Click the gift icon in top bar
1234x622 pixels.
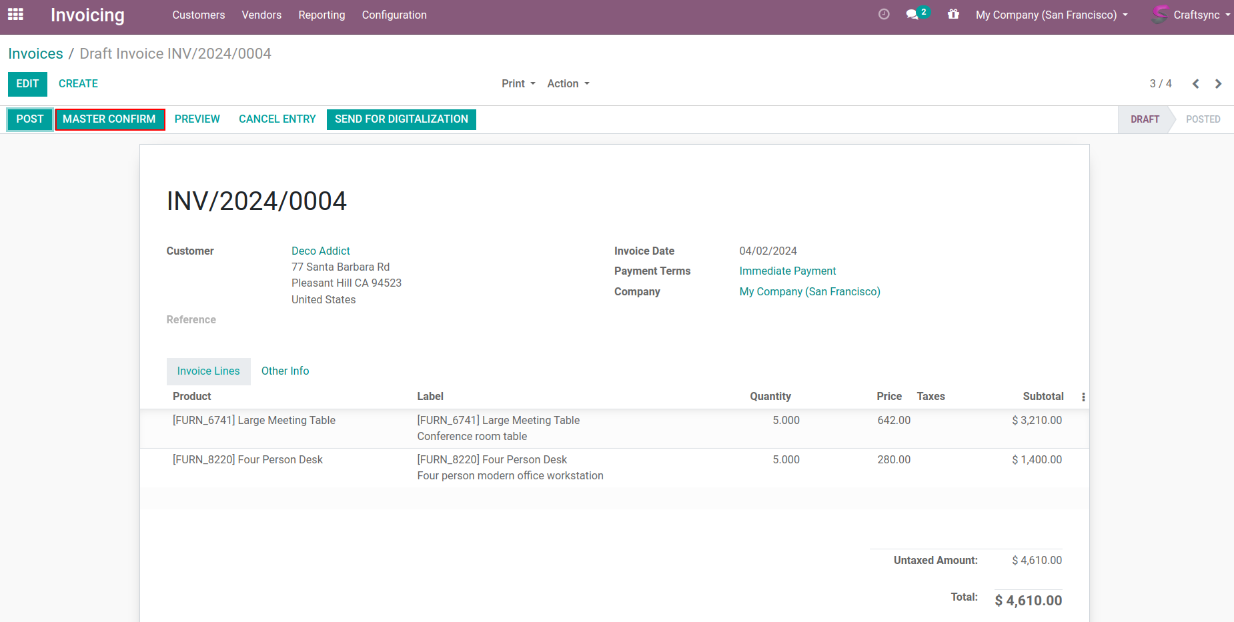pos(953,14)
